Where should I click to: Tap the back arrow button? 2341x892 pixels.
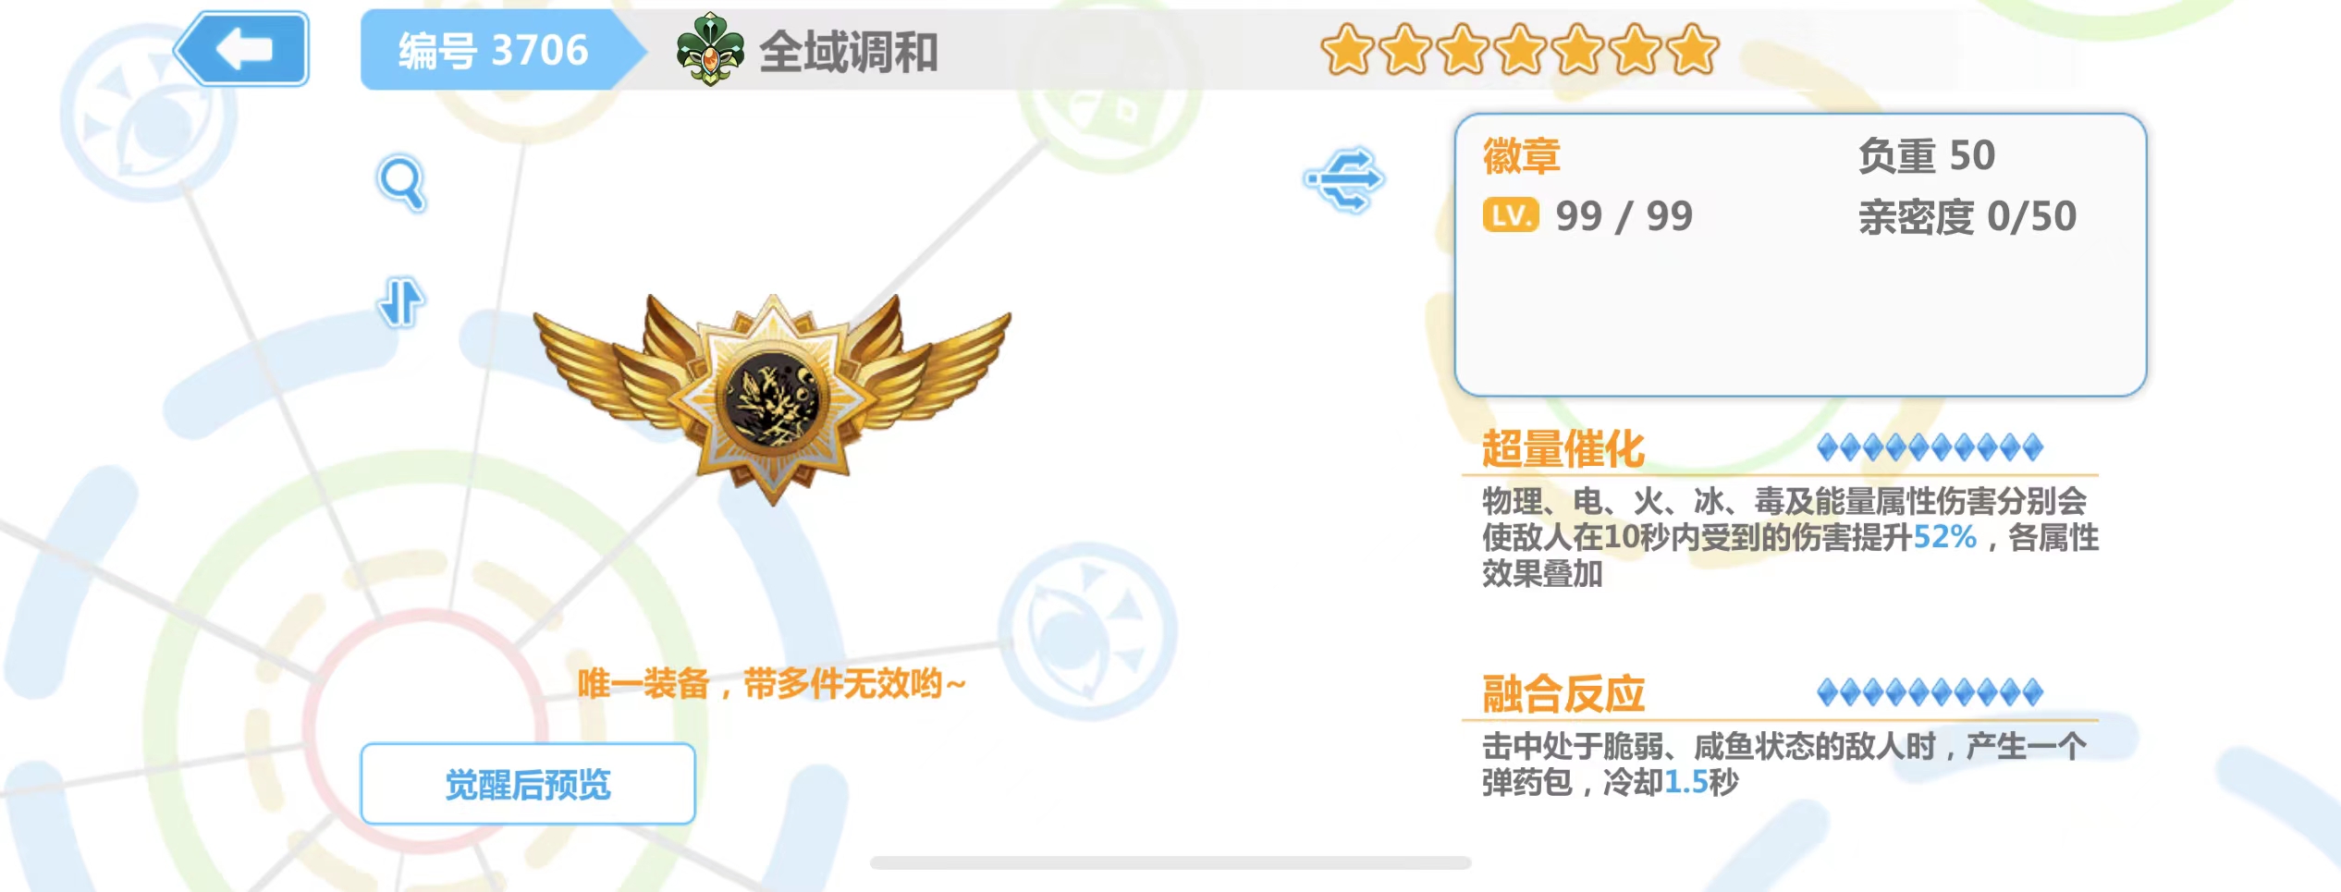coord(242,49)
